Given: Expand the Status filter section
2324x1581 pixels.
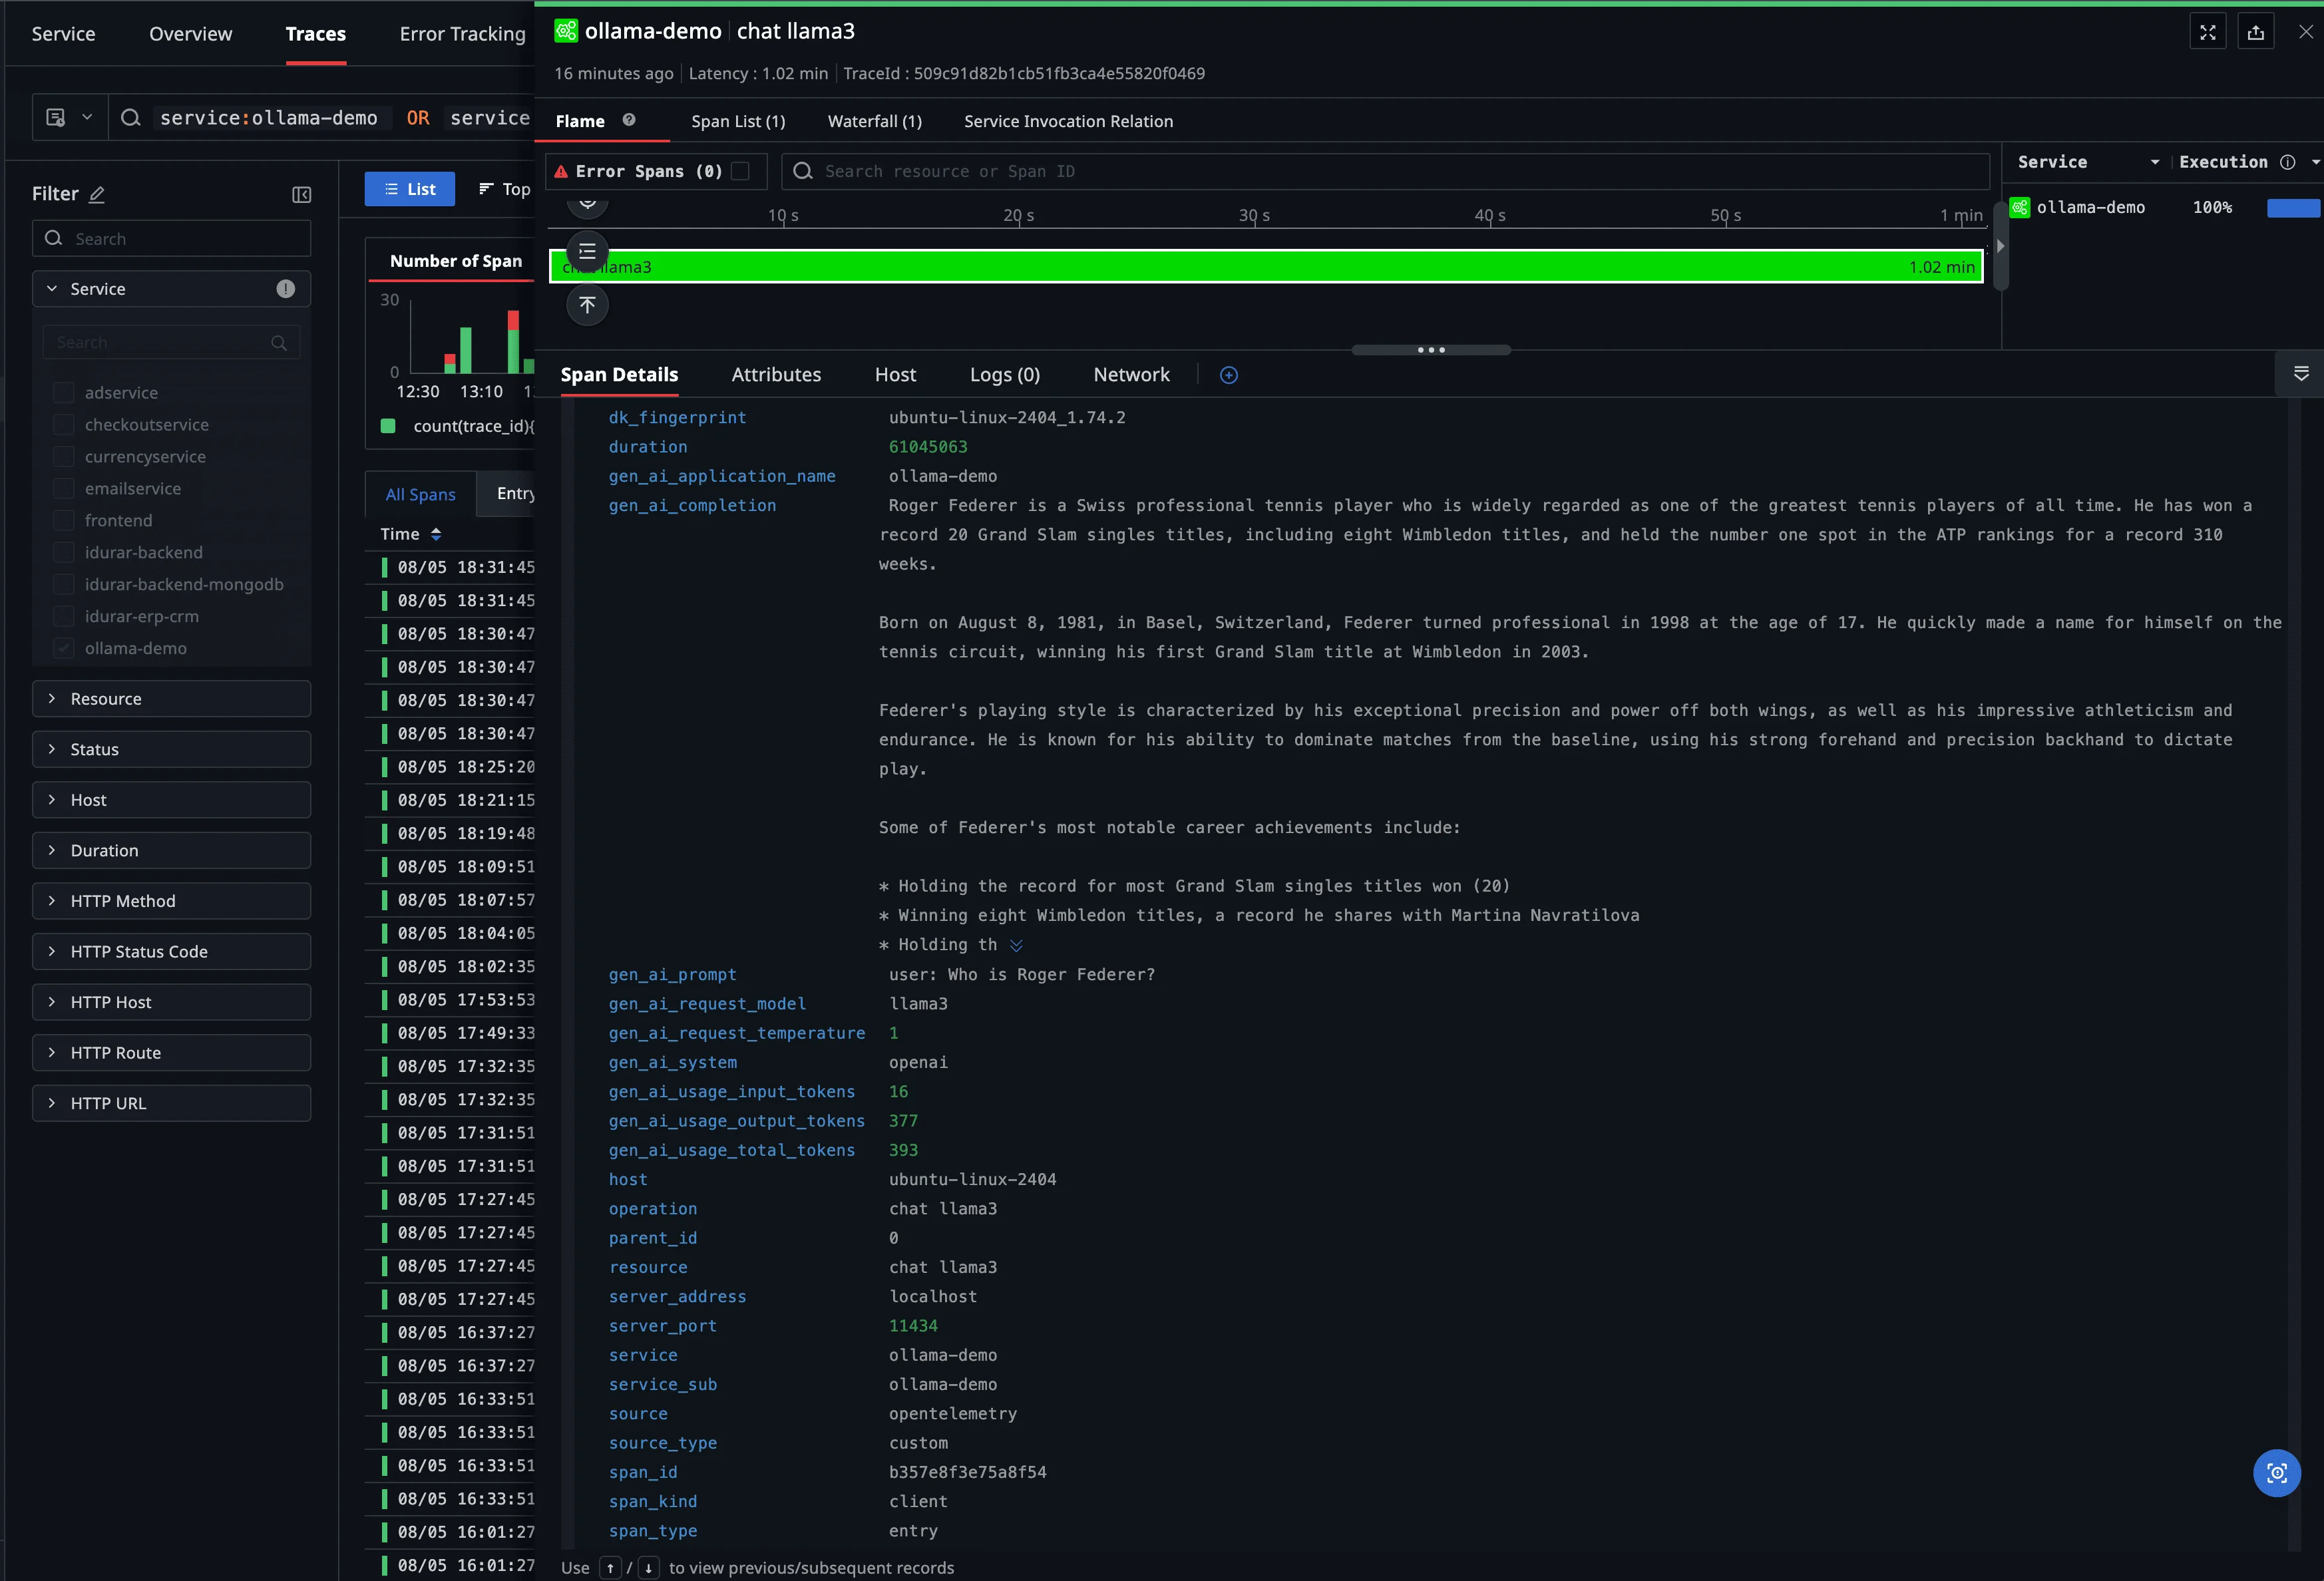Looking at the screenshot, I should pyautogui.click(x=171, y=750).
